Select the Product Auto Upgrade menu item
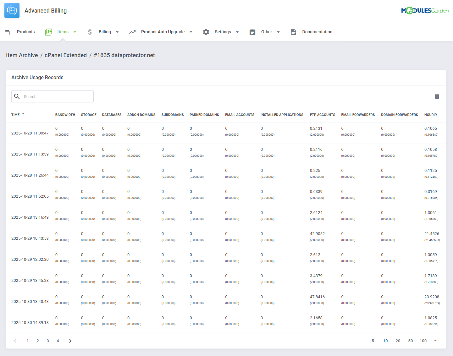 [x=163, y=32]
